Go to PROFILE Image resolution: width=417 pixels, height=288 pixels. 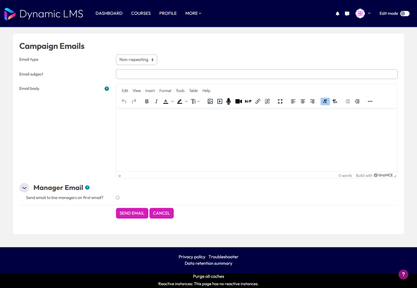coord(168,13)
